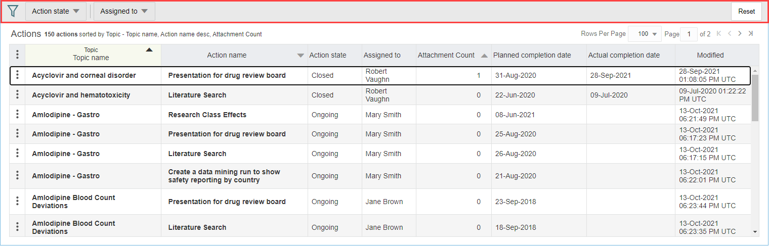Go to the previous page arrow
Viewport: 769px width, 246px height.
click(729, 34)
